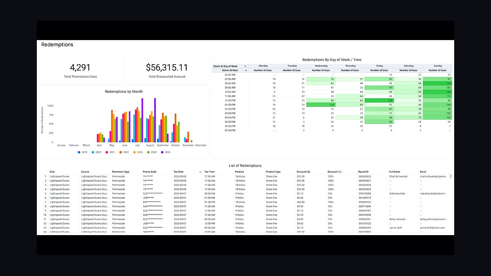Toggle the 2019 legend item
This screenshot has width=491, height=276.
pos(83,152)
